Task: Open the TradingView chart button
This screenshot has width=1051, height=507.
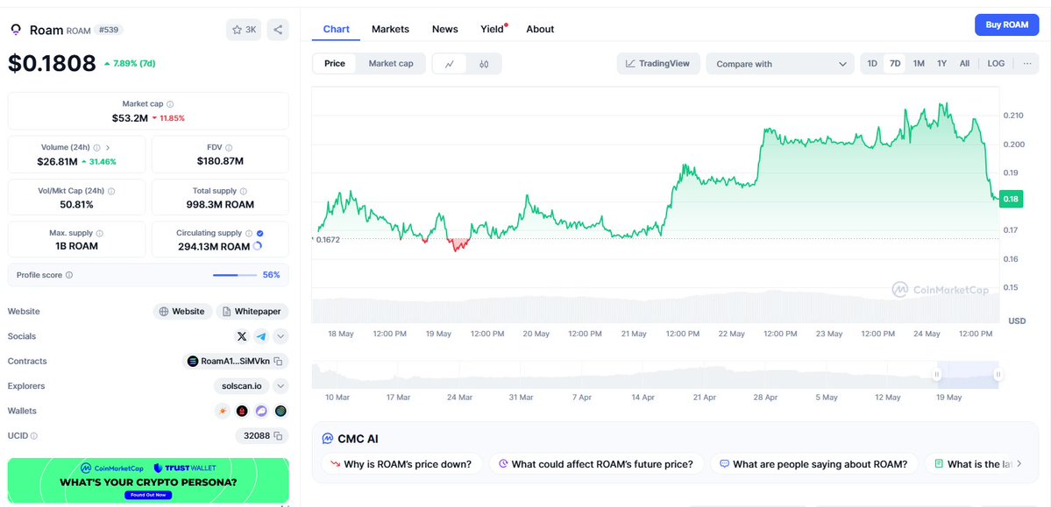Action: (658, 64)
